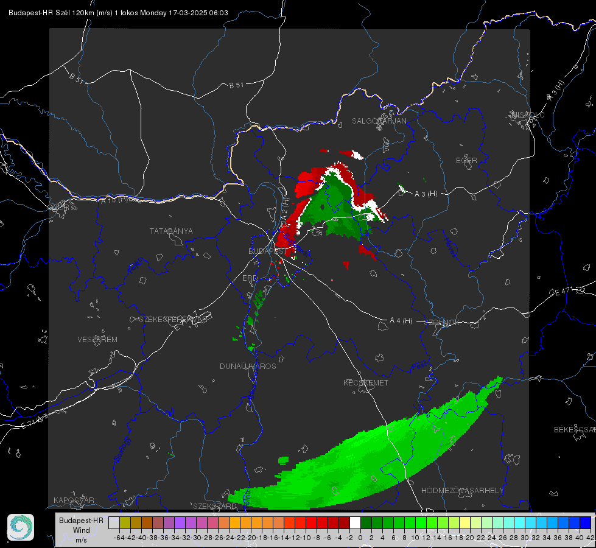Pick the olive swatch between -64 and -42
This screenshot has height=548, width=596.
(125, 522)
